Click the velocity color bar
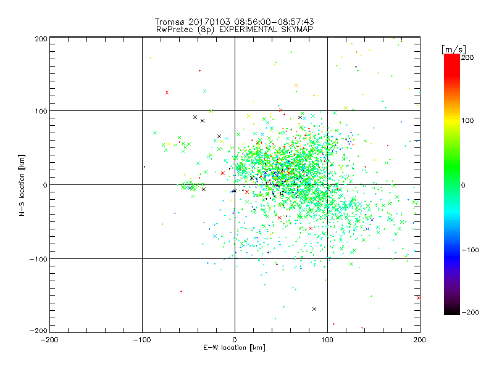This screenshot has width=494, height=370. 452,184
